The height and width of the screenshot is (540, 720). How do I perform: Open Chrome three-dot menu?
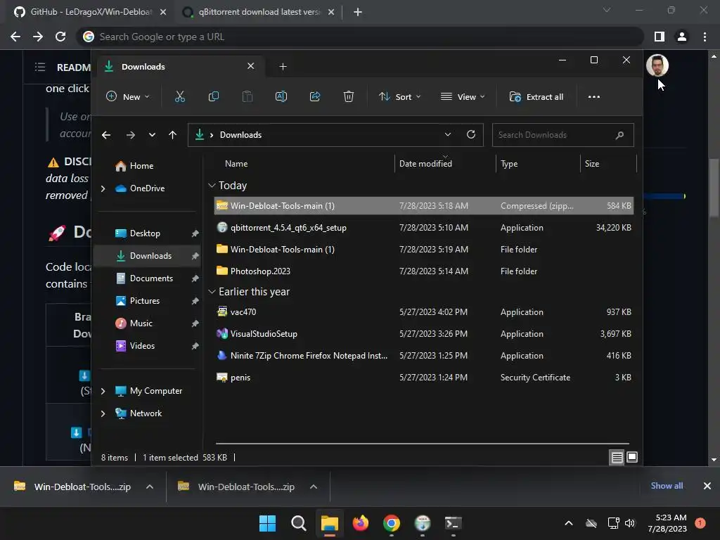pyautogui.click(x=705, y=37)
